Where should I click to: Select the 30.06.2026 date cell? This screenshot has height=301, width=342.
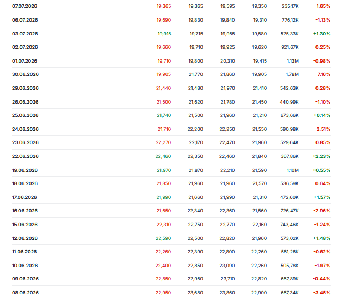pyautogui.click(x=25, y=74)
